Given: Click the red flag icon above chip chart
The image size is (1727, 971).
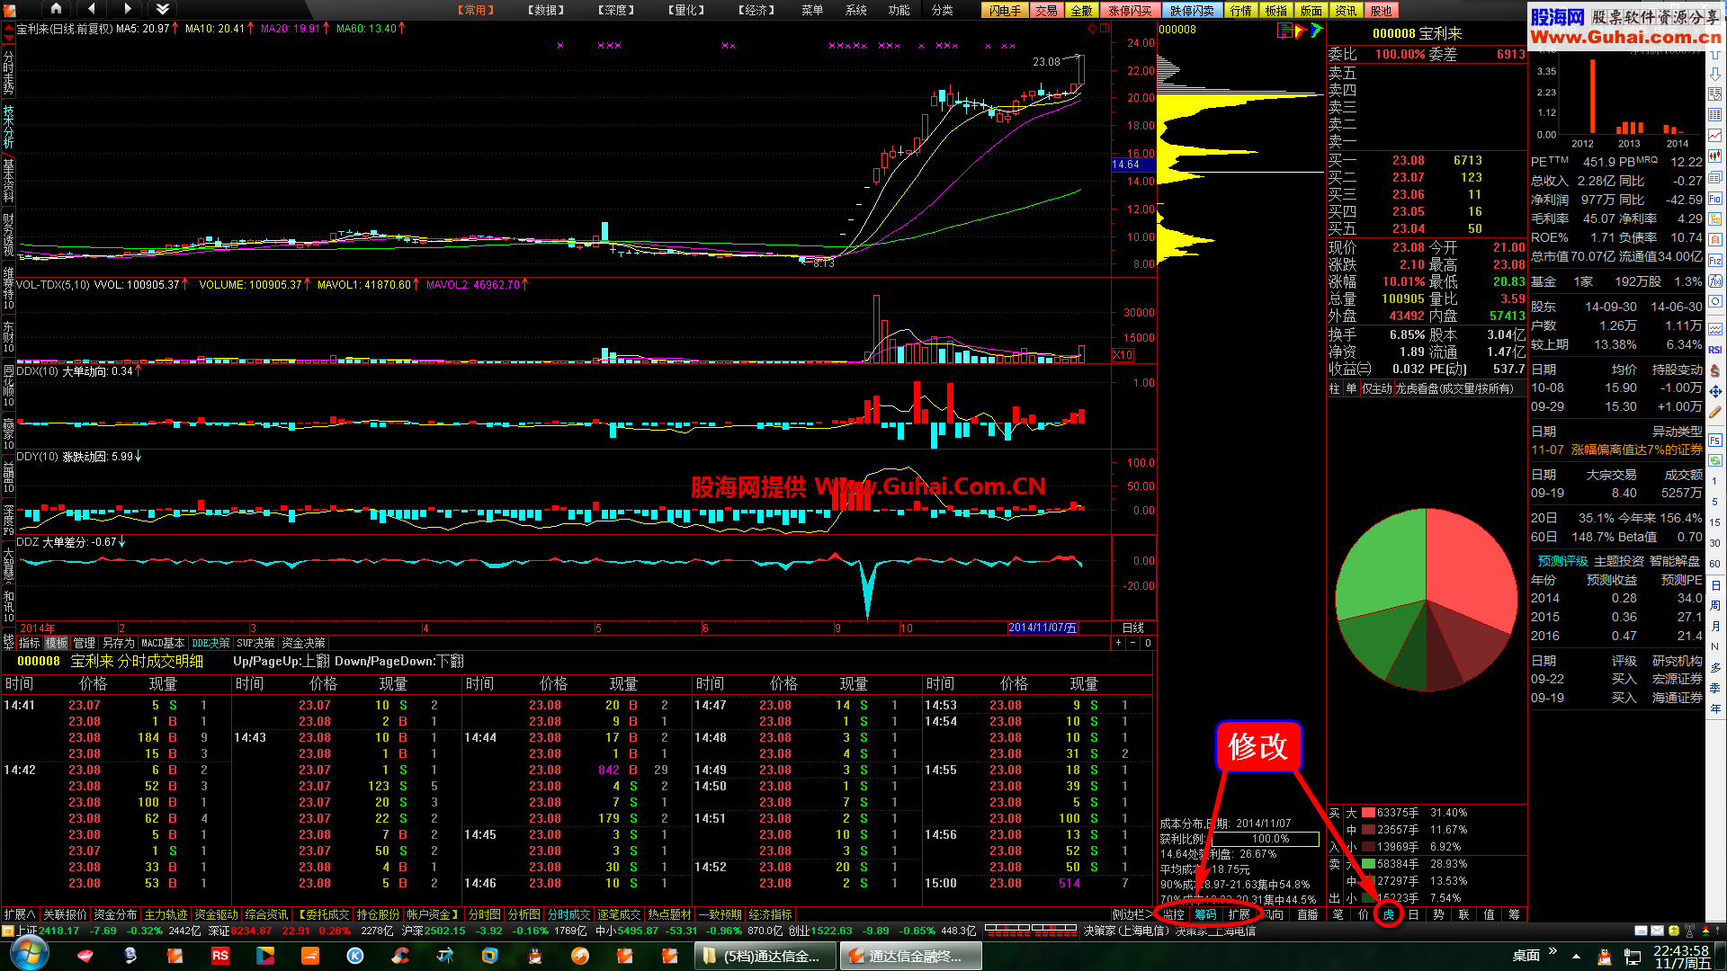Looking at the screenshot, I should pos(1300,31).
